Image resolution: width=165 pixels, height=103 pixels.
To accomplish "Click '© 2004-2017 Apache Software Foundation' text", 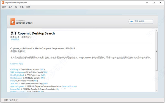I will (x=43, y=87).
